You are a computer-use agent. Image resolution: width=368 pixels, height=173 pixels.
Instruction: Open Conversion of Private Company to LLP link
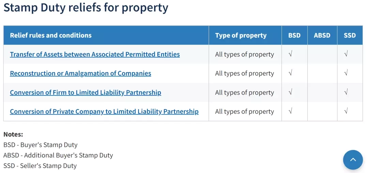(104, 111)
